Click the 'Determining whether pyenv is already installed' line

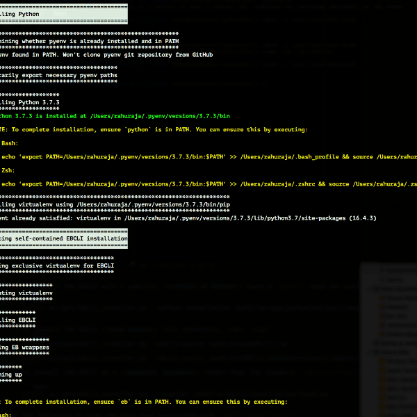[89, 42]
